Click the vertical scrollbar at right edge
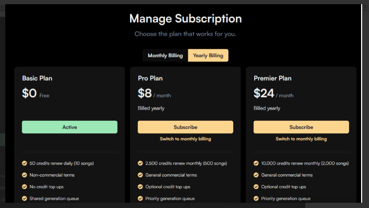 (x=362, y=103)
